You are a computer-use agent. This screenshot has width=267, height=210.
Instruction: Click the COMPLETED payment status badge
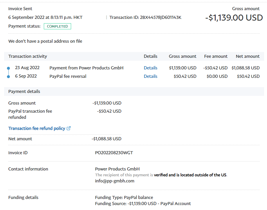[57, 26]
